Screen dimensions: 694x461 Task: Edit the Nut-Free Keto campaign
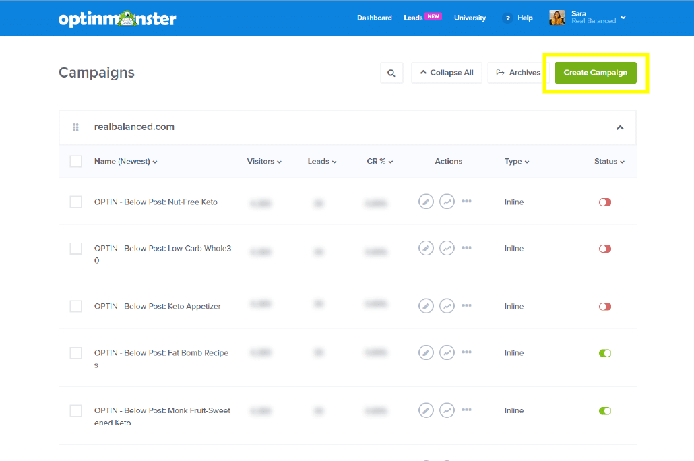coord(426,202)
